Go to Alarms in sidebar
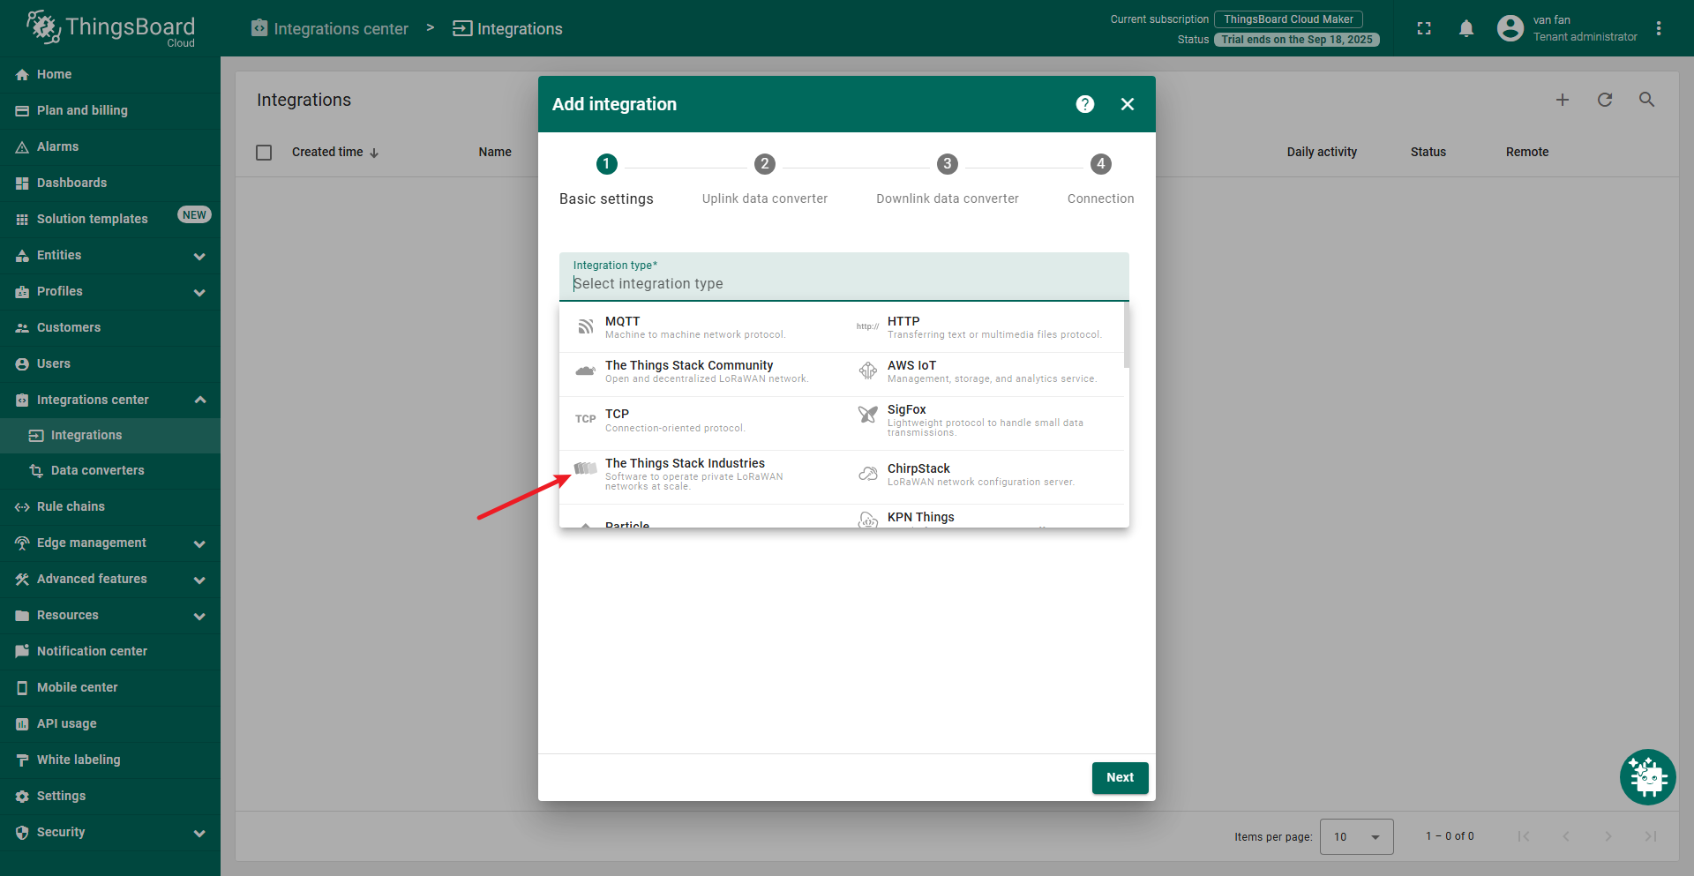 tap(109, 146)
